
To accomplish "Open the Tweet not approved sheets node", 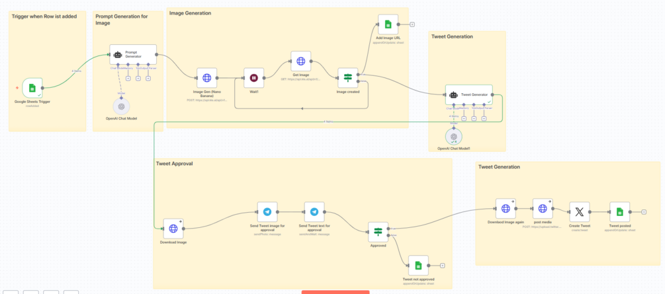I will click(x=418, y=266).
